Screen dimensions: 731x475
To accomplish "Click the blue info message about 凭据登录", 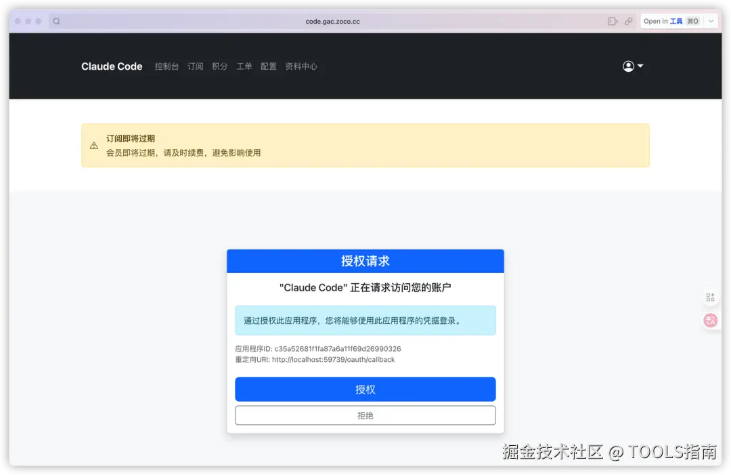I will [x=365, y=321].
